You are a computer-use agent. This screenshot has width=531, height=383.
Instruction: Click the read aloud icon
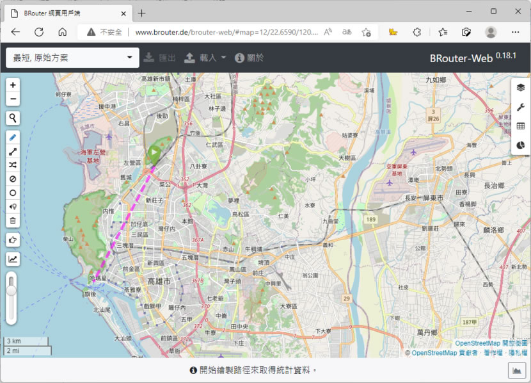pyautogui.click(x=328, y=32)
